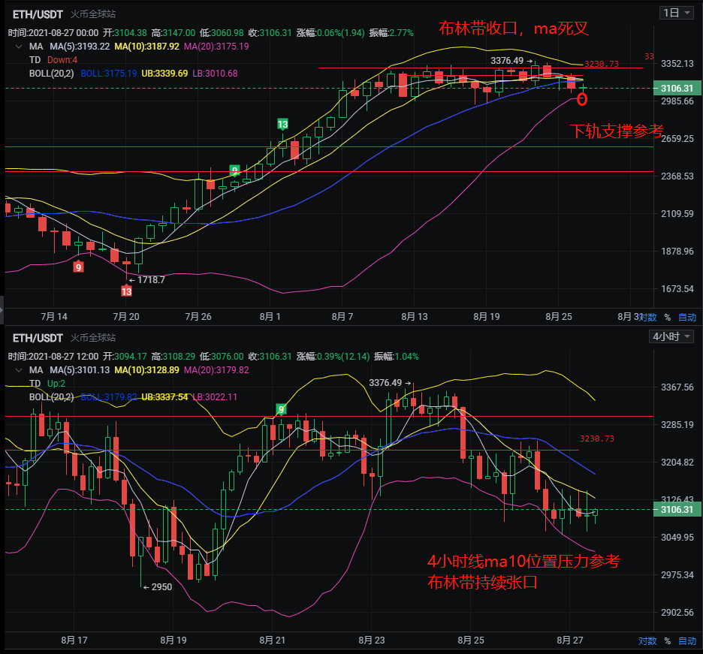Open the 1日 timeframe dropdown in top chart
Image resolution: width=703 pixels, height=654 pixels.
pos(676,13)
